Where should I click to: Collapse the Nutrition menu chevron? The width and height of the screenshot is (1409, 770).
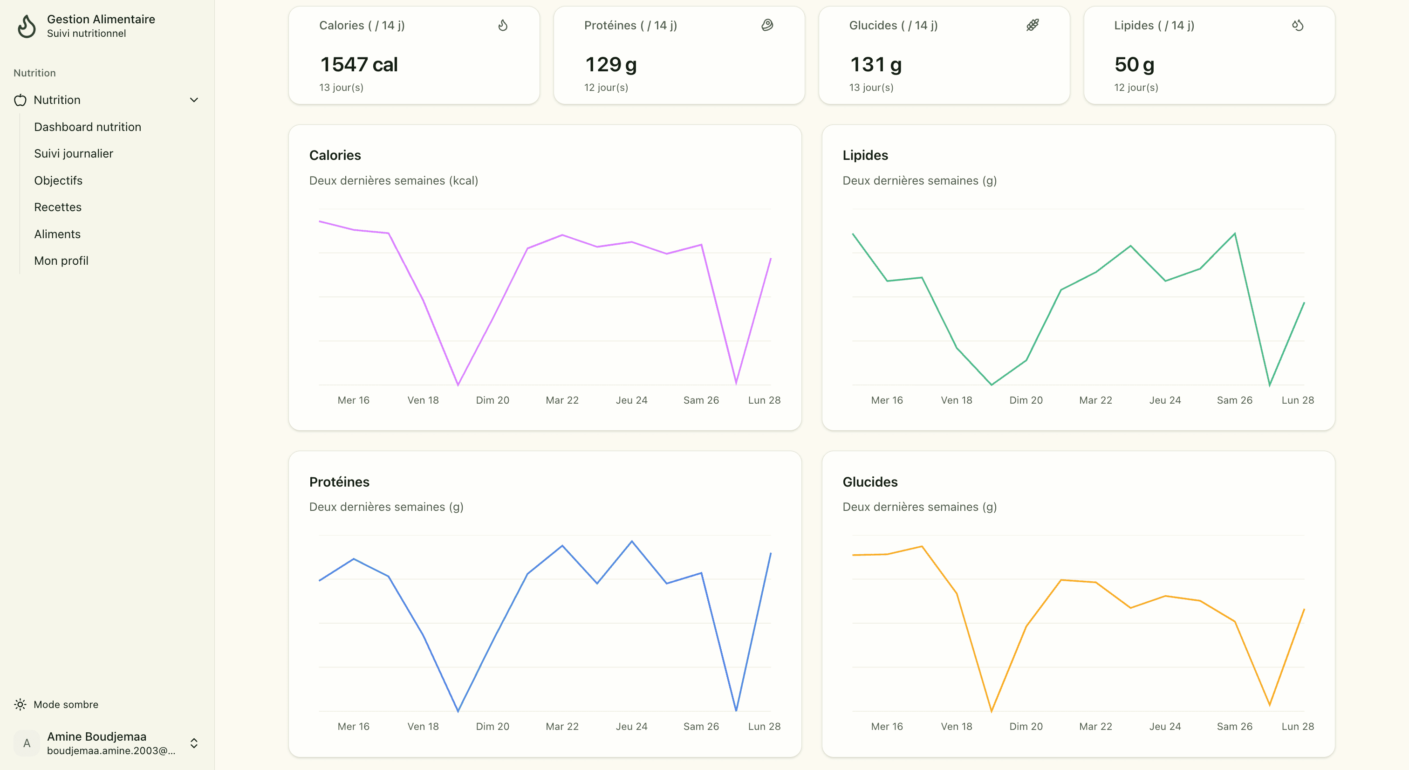point(194,100)
